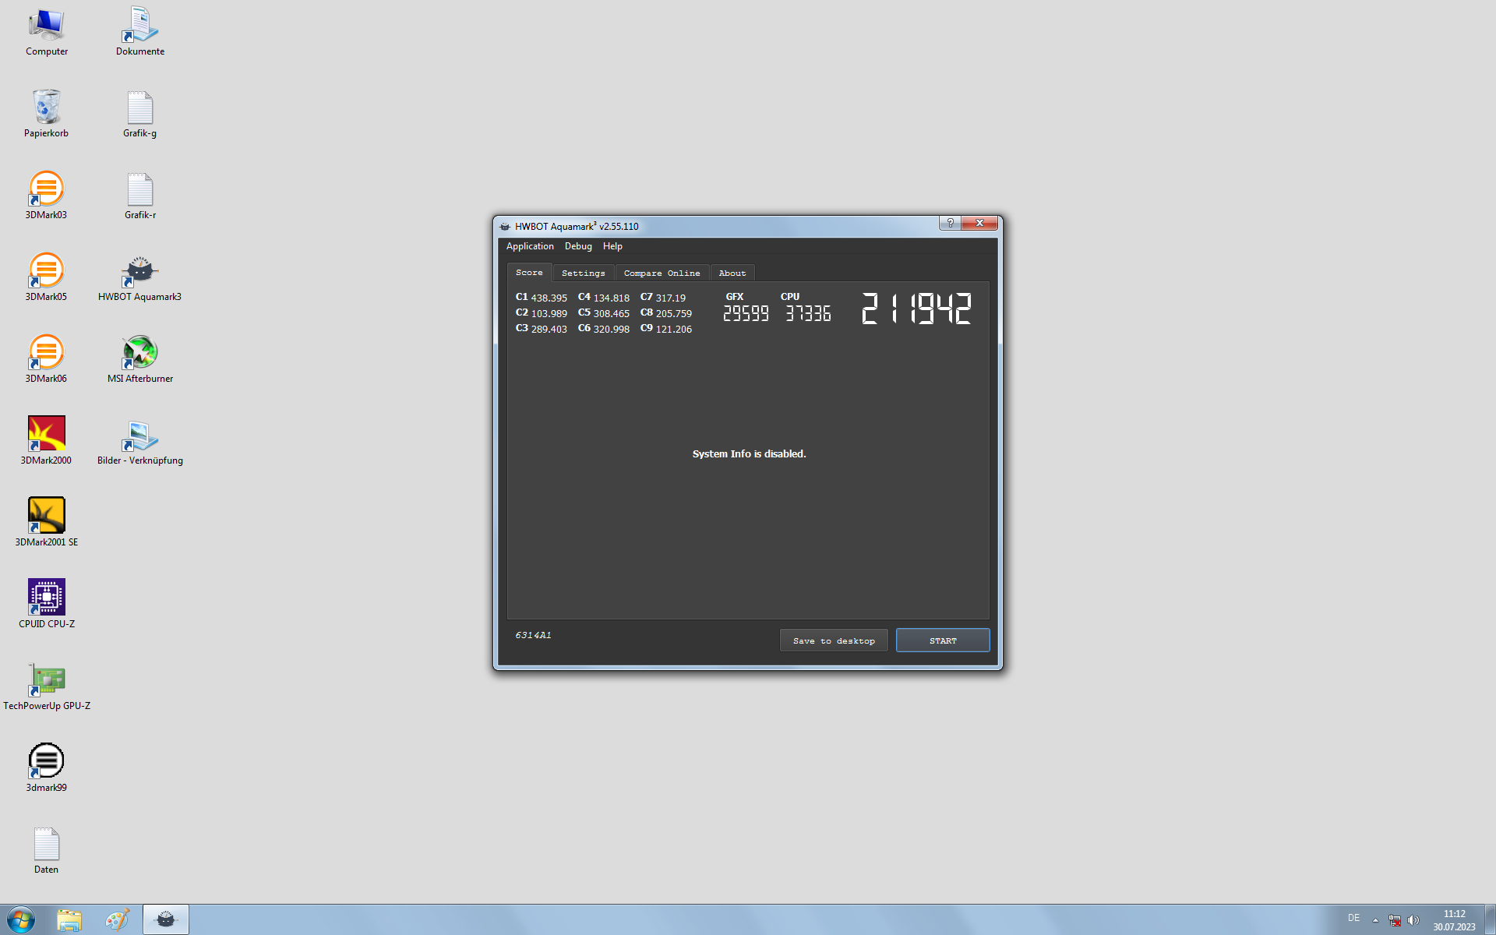This screenshot has width=1496, height=935.
Task: Click the C3 value 289.403
Action: click(549, 329)
